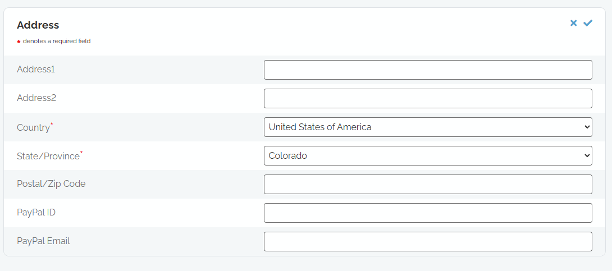The width and height of the screenshot is (612, 271).
Task: Select the Address2 label text
Action: pyautogui.click(x=36, y=98)
